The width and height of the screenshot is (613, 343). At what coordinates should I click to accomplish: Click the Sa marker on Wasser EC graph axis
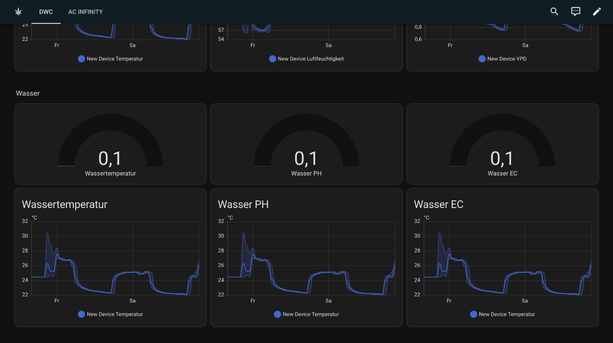524,301
